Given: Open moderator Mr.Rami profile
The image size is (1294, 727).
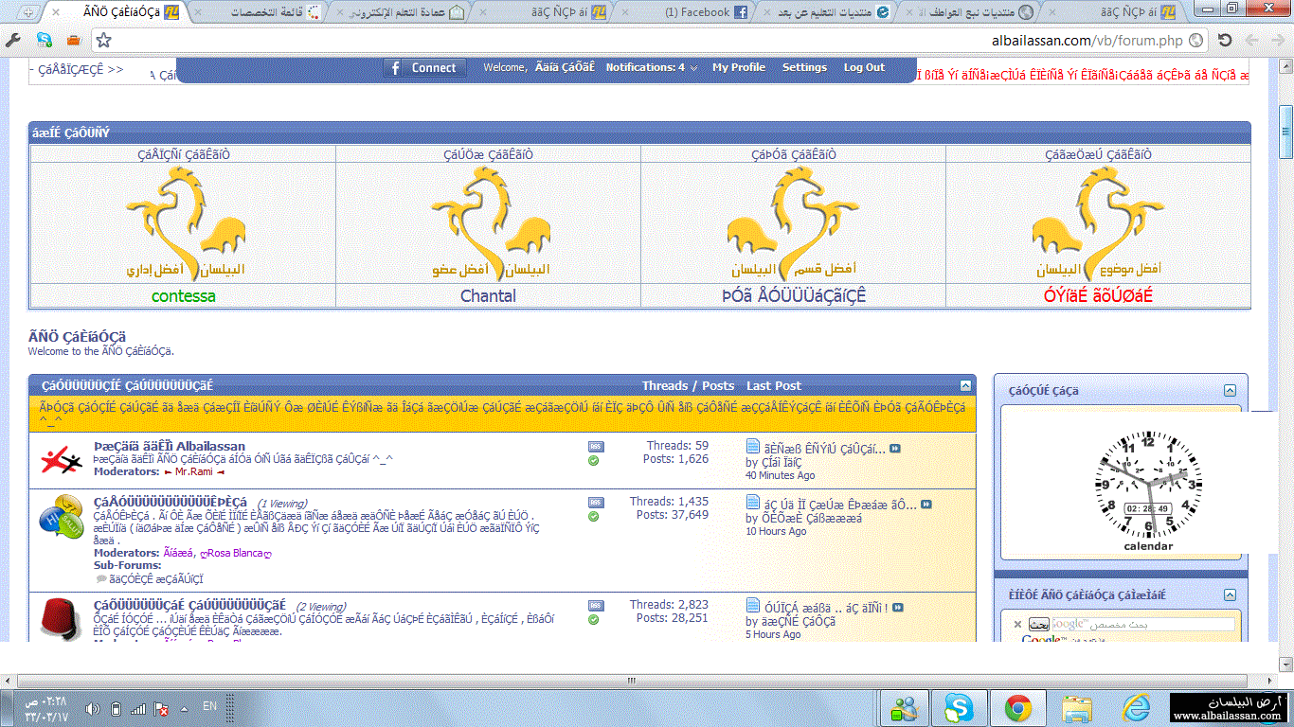Looking at the screenshot, I should [x=194, y=471].
